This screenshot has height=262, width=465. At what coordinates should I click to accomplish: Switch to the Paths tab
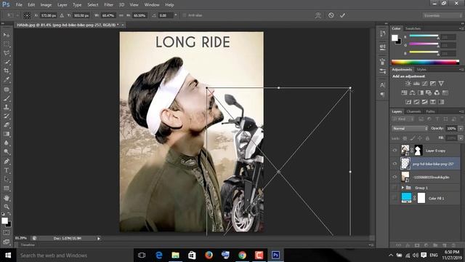click(x=430, y=111)
